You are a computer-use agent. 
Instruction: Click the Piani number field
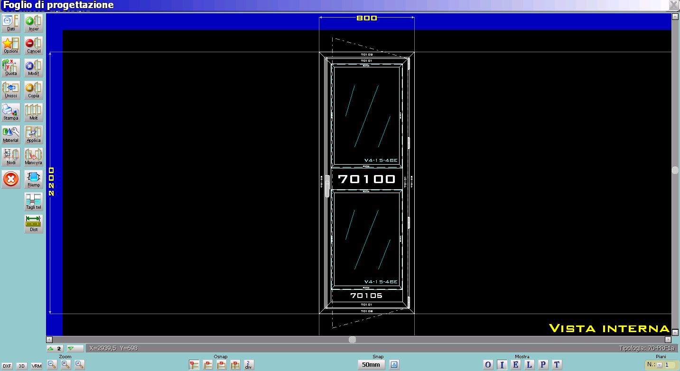click(x=670, y=365)
